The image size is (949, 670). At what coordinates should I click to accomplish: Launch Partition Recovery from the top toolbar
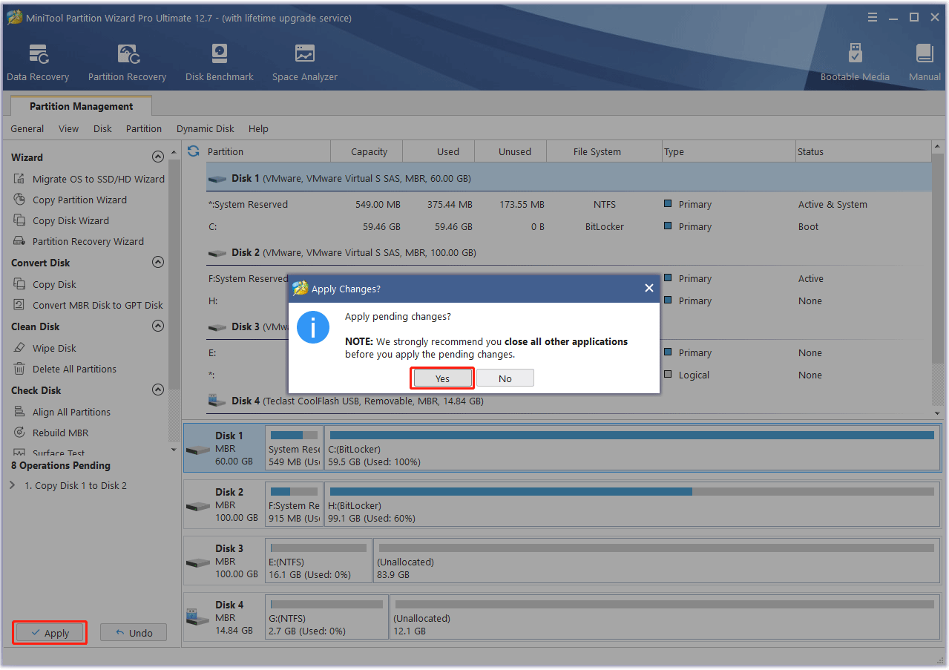(x=126, y=61)
